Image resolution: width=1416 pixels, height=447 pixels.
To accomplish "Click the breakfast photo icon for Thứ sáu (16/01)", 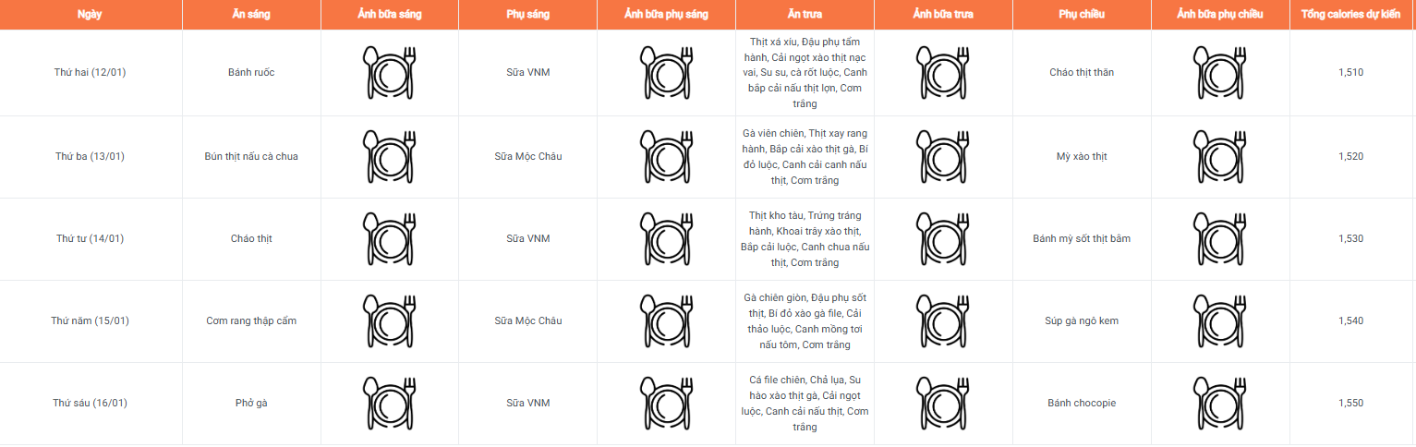I will pos(390,403).
